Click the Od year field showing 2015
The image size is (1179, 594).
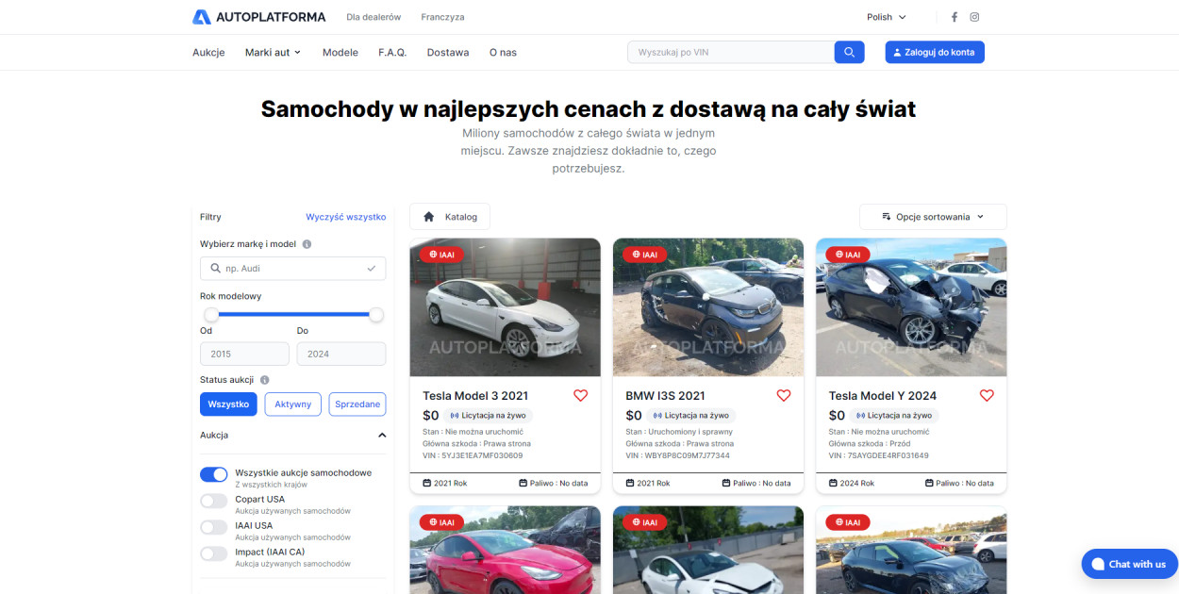[x=244, y=354]
